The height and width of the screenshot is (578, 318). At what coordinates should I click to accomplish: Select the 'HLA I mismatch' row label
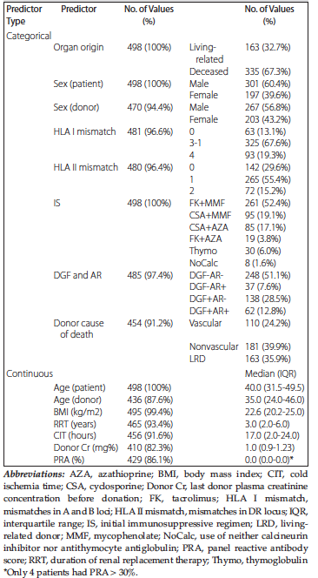coord(84,131)
